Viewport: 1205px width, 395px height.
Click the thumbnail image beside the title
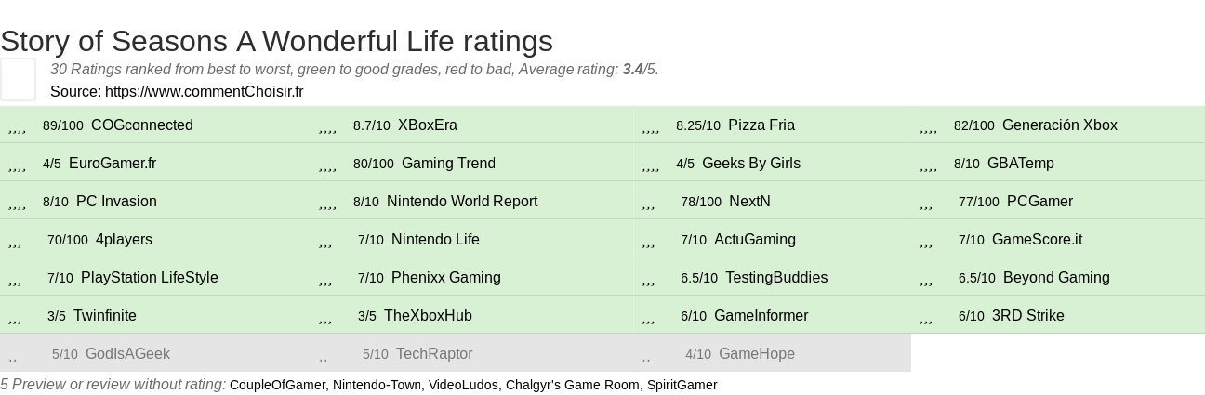click(x=18, y=79)
